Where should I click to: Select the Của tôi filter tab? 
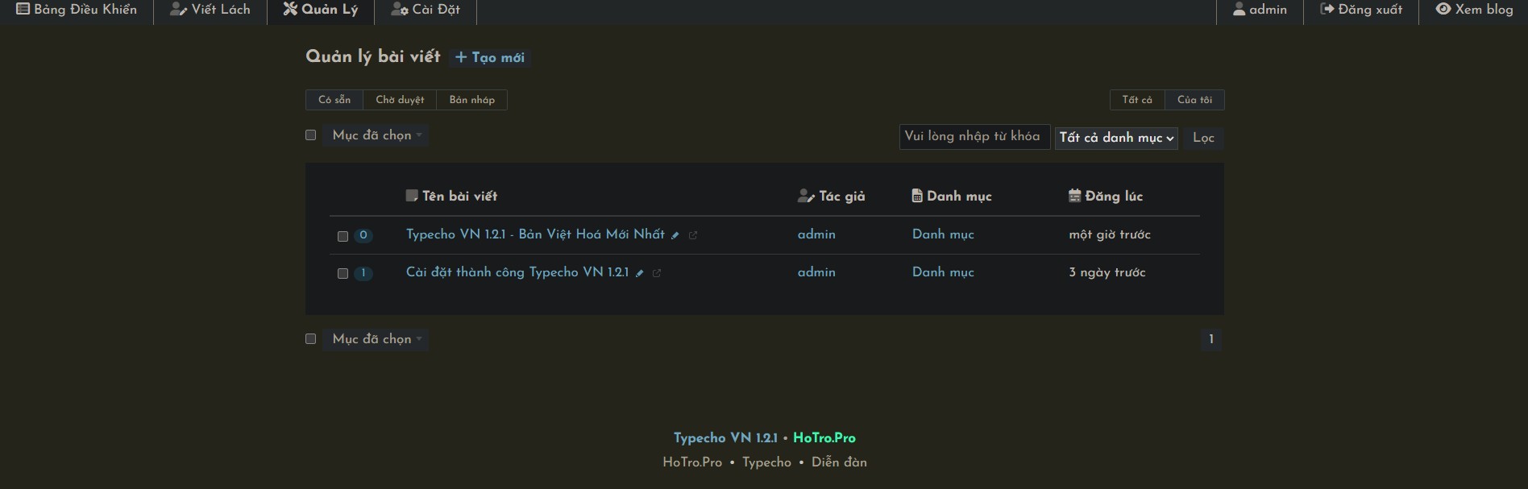[1194, 100]
